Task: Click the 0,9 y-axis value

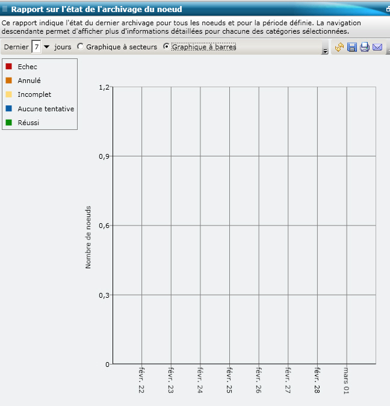Action: (104, 156)
